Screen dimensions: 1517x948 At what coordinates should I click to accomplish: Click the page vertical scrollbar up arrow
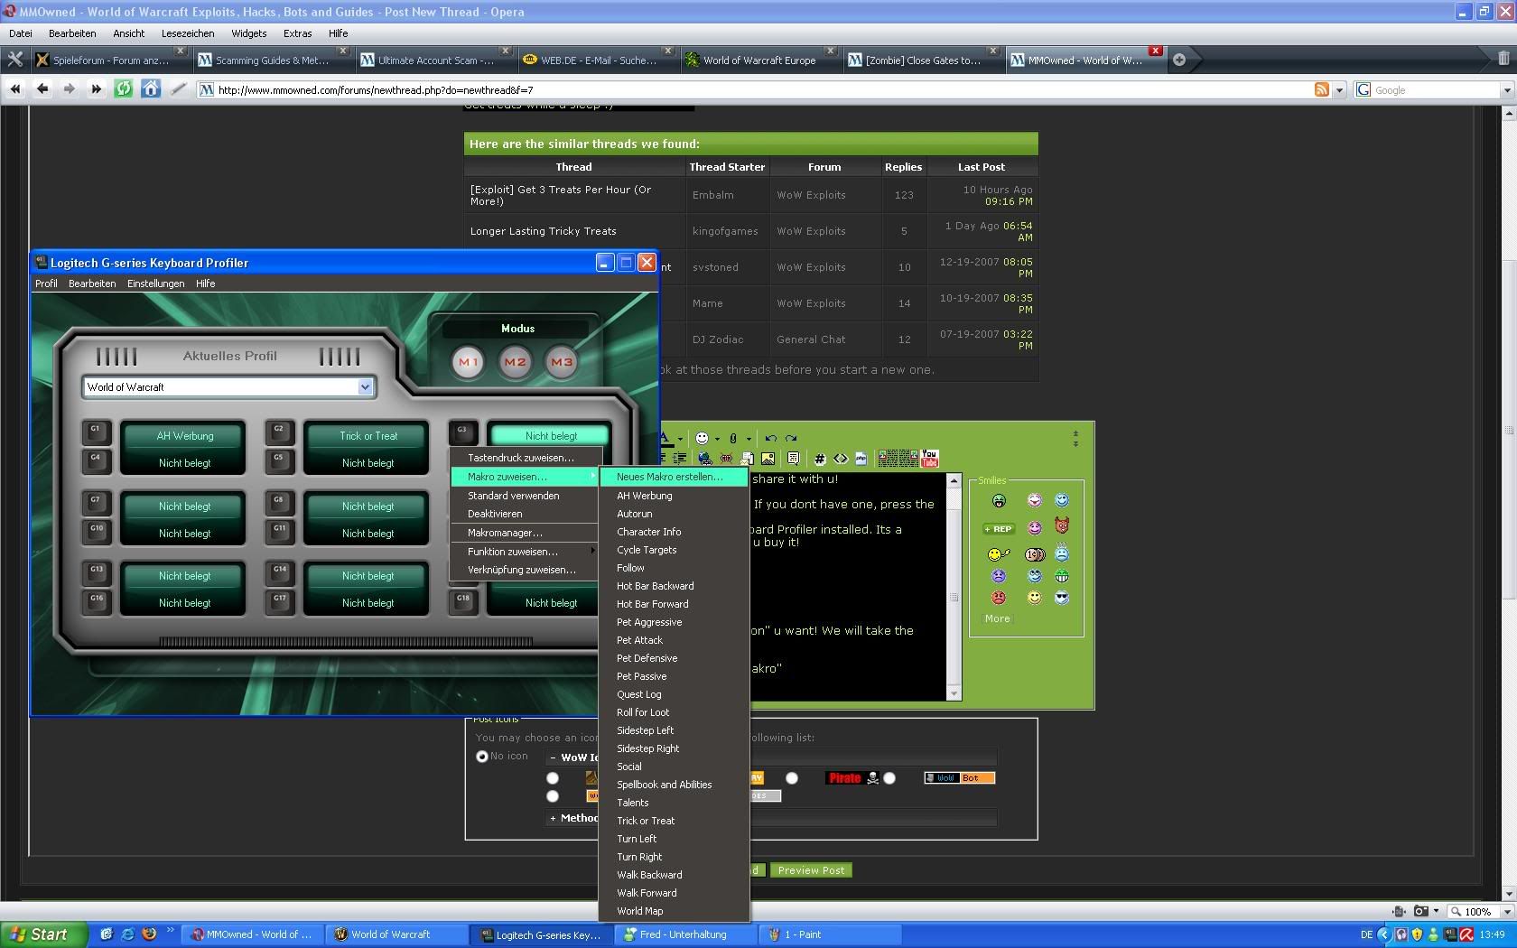pyautogui.click(x=1509, y=115)
